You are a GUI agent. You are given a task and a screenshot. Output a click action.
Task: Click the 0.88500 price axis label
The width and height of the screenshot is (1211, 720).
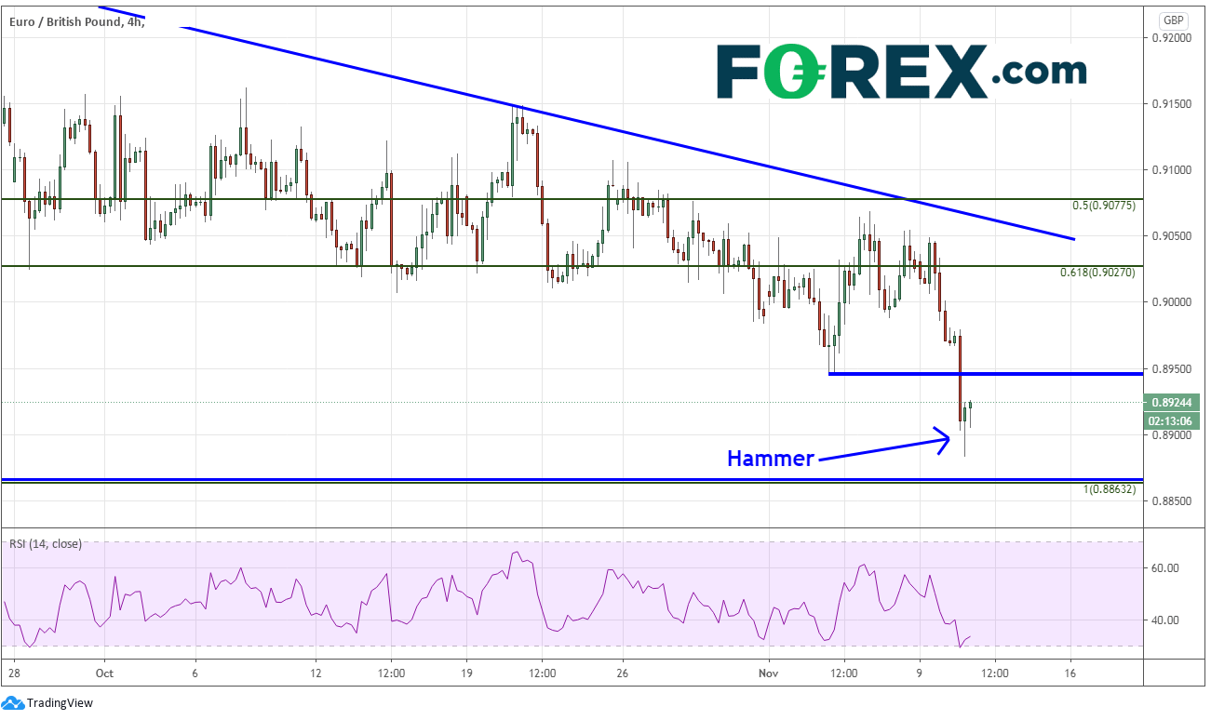point(1171,501)
